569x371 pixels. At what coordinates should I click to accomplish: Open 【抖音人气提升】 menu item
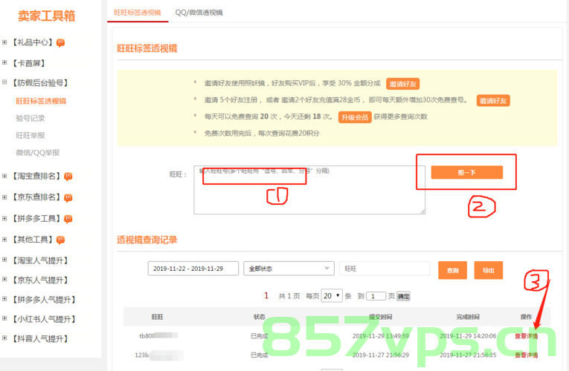pyautogui.click(x=40, y=338)
